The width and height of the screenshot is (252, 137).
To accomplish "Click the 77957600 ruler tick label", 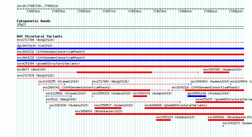I will (x=84, y=11).
